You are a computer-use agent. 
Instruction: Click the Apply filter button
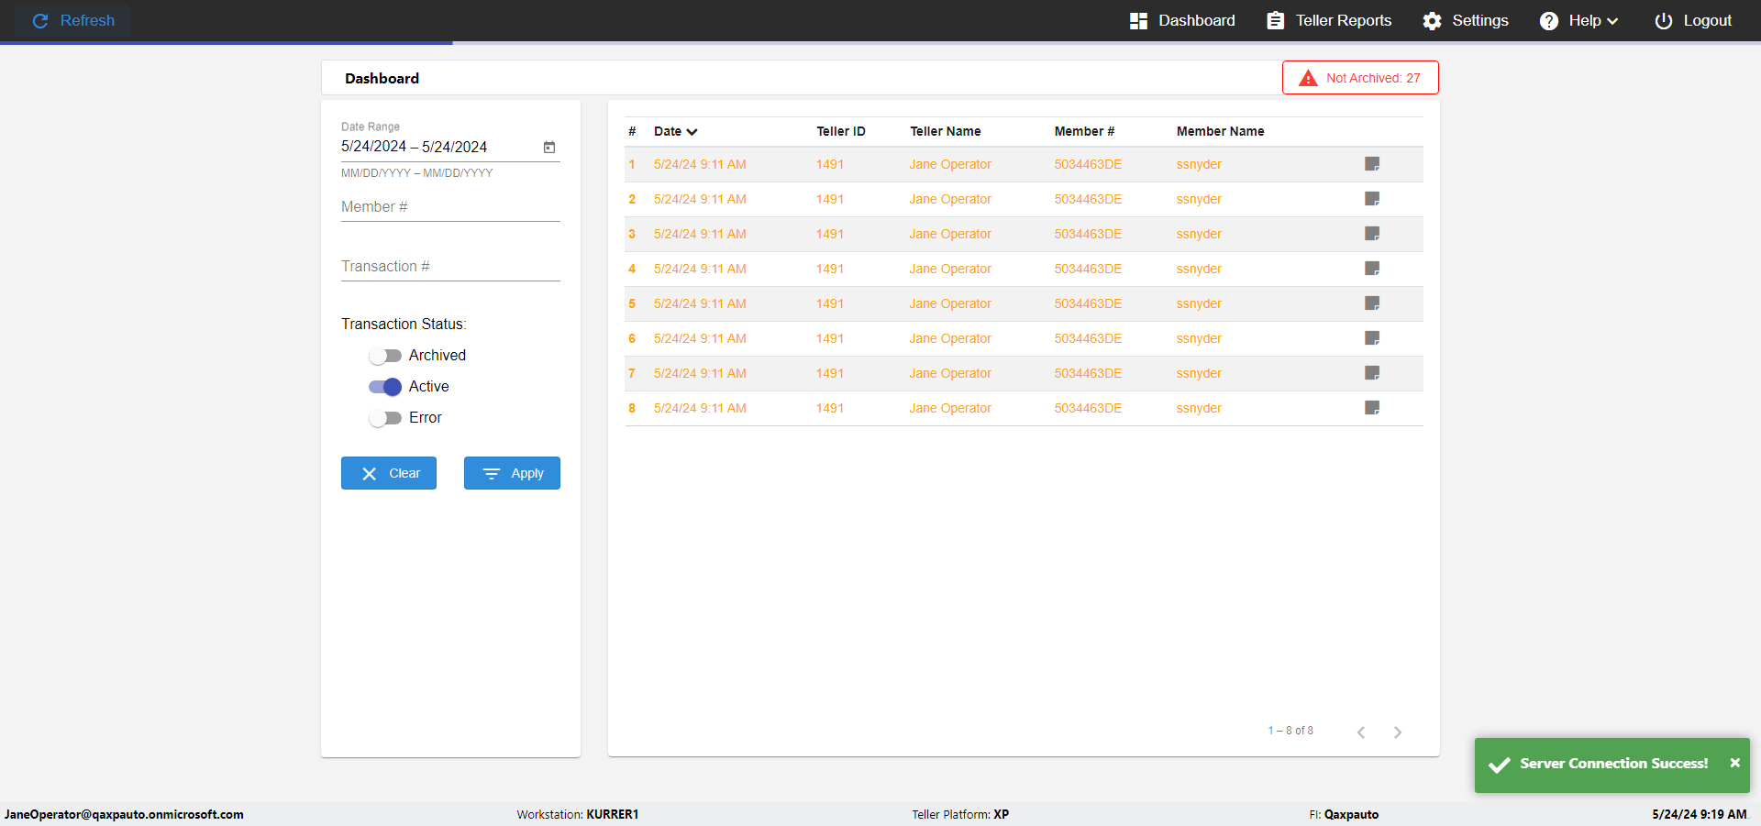click(x=512, y=473)
